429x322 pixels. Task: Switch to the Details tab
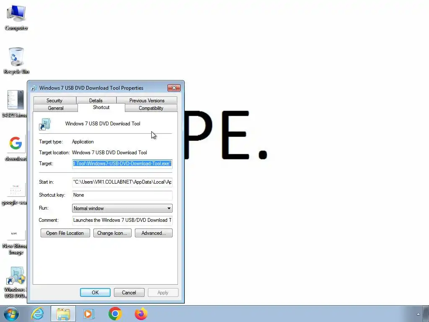point(96,101)
